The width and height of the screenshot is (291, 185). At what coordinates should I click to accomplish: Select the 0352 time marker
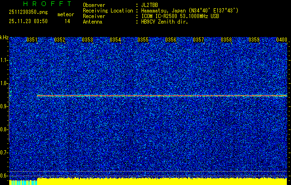tap(60, 40)
